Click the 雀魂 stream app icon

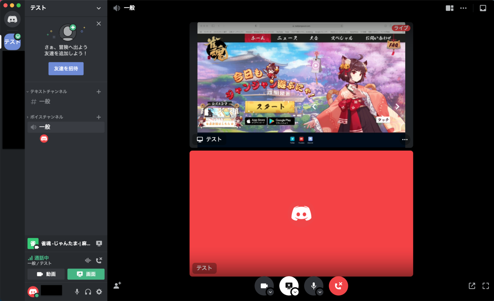tap(33, 244)
